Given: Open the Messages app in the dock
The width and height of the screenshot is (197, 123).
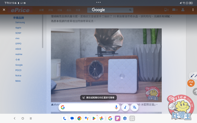Looking at the screenshot, I should click(72, 118).
